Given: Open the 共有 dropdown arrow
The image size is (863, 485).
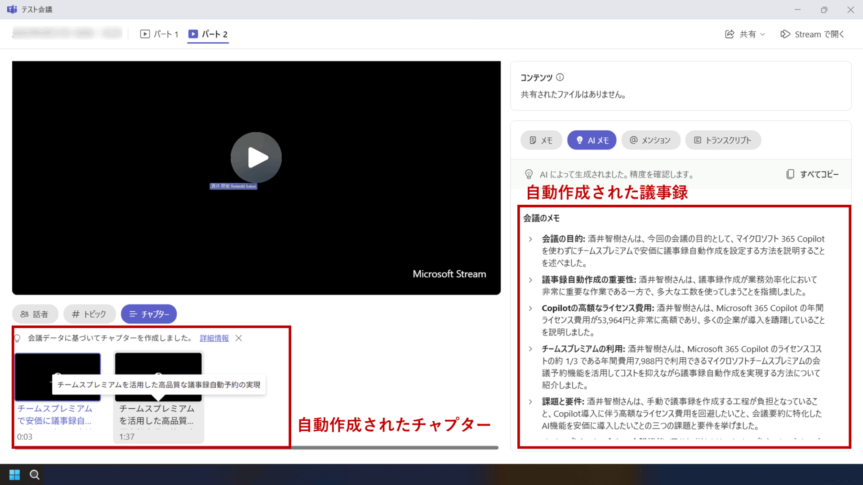Looking at the screenshot, I should click(763, 34).
